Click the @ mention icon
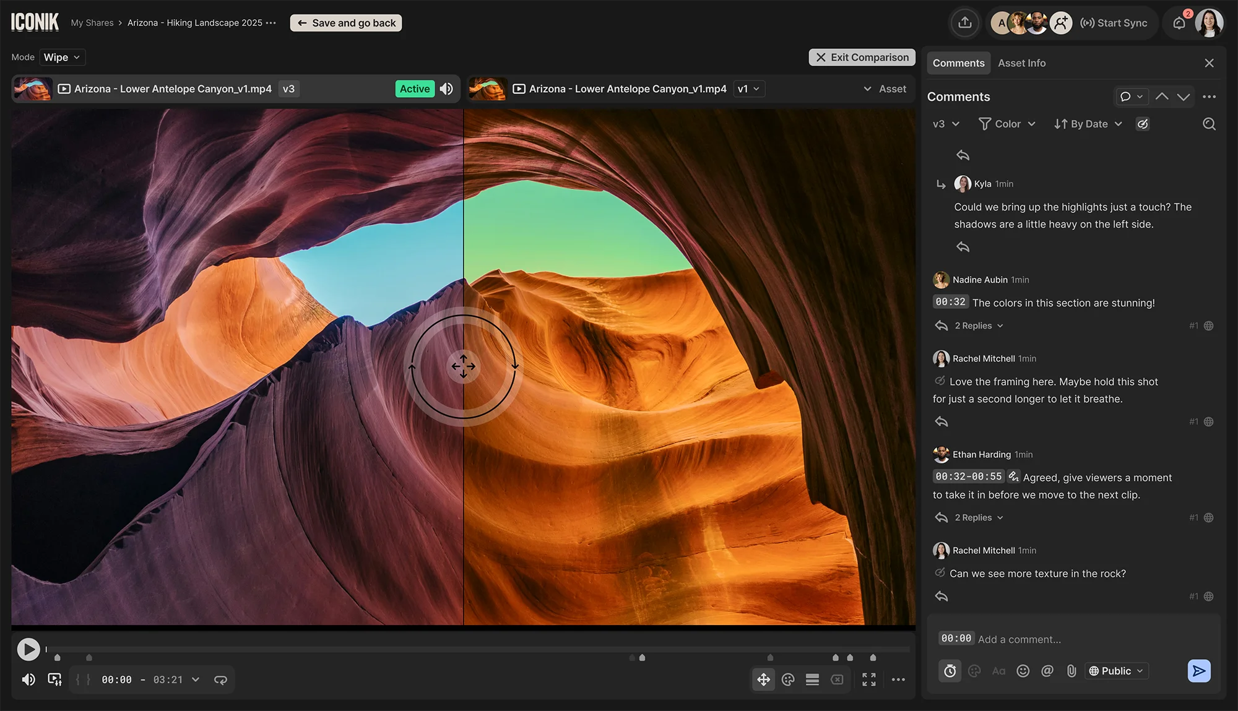 (x=1047, y=671)
